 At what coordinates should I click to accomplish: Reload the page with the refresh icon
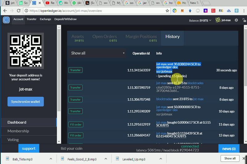tap(19, 11)
